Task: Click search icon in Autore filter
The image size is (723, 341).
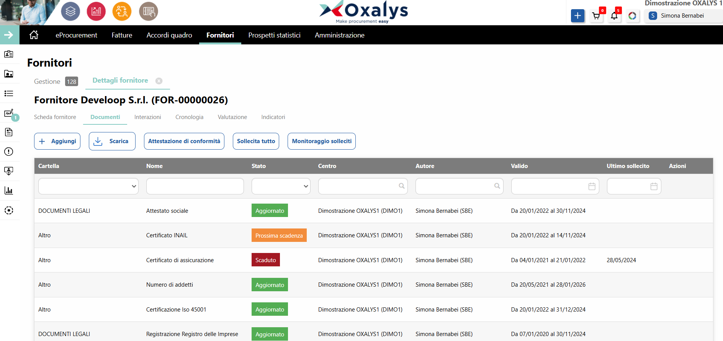Action: [497, 186]
